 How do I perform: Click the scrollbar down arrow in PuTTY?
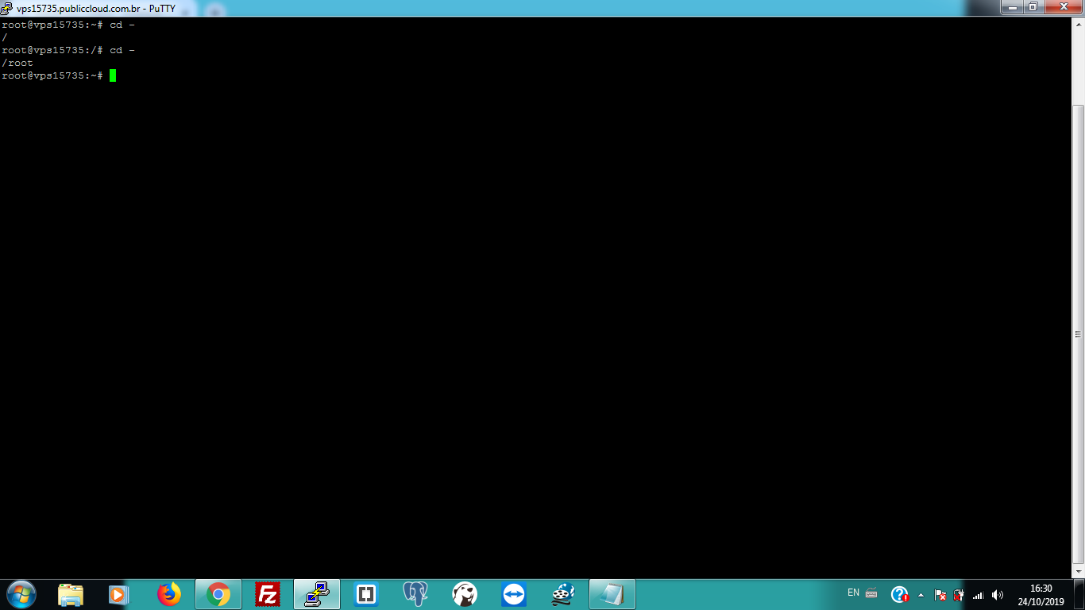point(1078,570)
